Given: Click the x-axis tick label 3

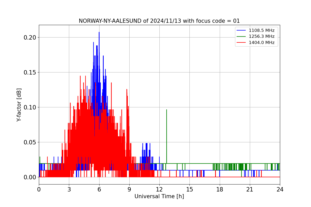Looking at the screenshot, I should (69, 189).
